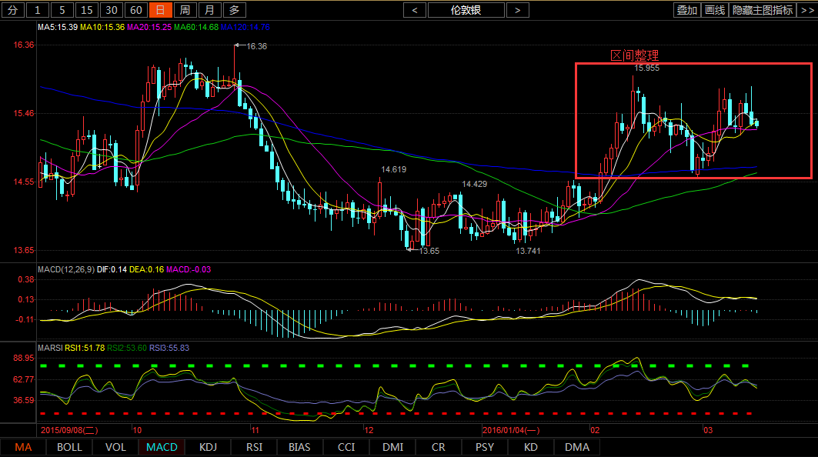Switch to the 5-minute timeframe

63,10
